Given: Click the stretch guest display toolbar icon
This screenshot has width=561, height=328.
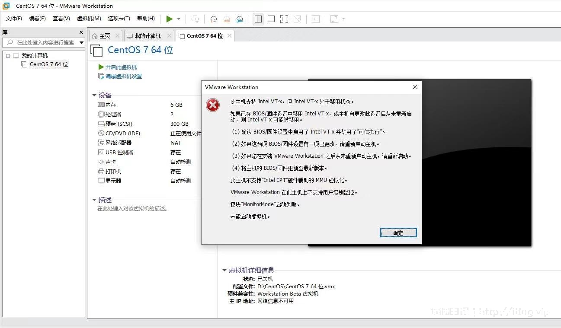Looking at the screenshot, I should [x=334, y=19].
